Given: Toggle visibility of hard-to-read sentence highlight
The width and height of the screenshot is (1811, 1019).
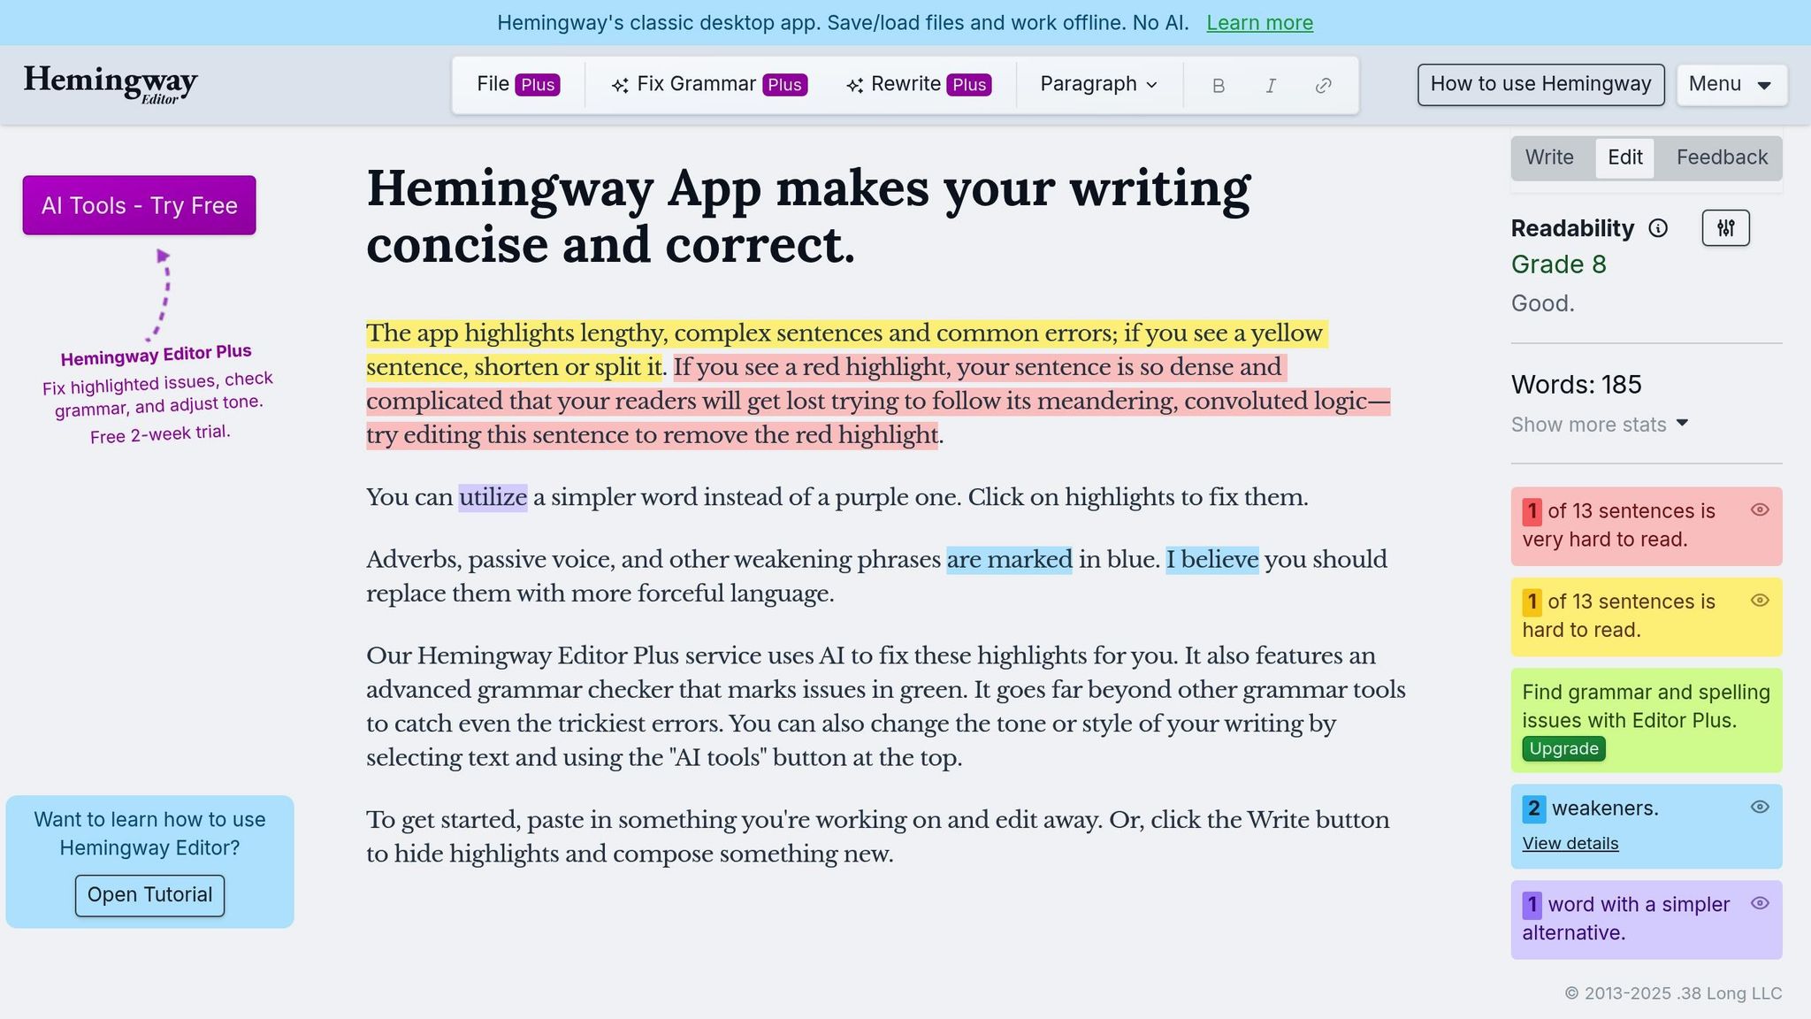Looking at the screenshot, I should (1758, 601).
